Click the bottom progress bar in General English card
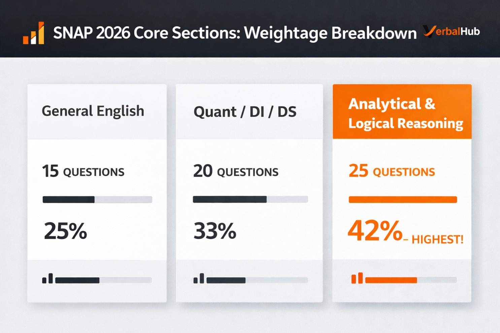This screenshot has height=333, width=500. [x=103, y=280]
